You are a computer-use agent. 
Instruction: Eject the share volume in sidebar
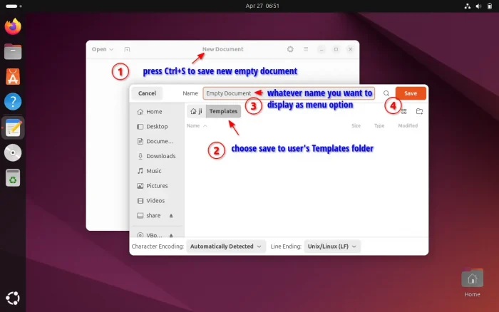171,216
